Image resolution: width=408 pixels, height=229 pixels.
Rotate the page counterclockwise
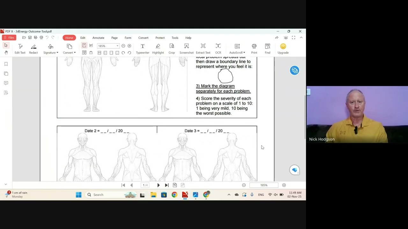(x=129, y=53)
